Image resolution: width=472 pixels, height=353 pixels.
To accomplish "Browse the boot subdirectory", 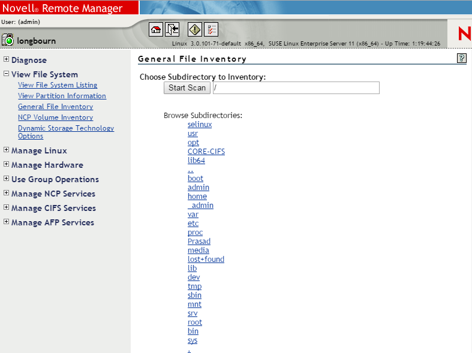I will pos(196,179).
